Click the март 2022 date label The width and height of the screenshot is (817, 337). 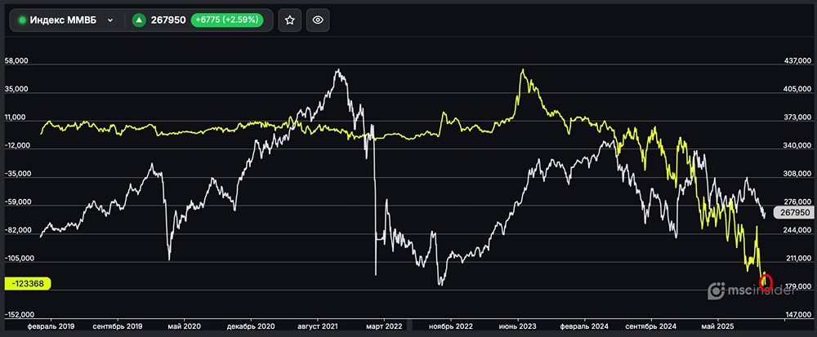(x=383, y=326)
